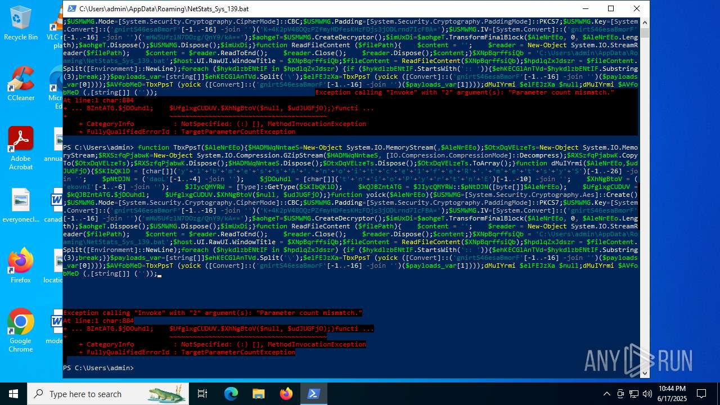720x405 pixels.
Task: Launch Firefox from the desktop shortcut
Action: [x=21, y=265]
